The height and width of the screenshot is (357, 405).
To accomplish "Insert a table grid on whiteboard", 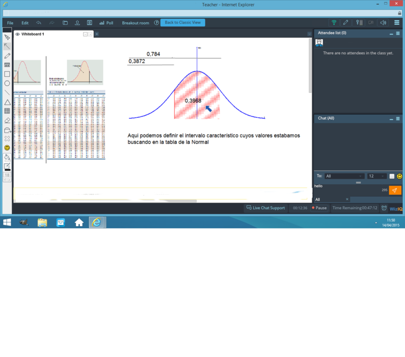I will (7, 111).
